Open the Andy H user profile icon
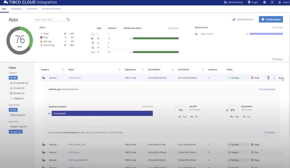 [280, 3]
